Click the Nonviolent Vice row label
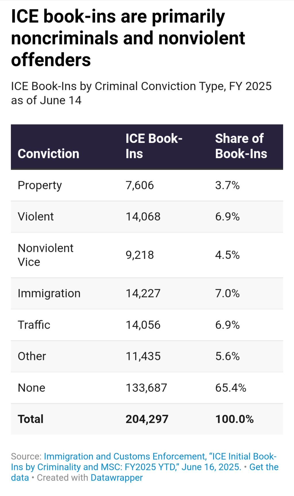Image resolution: width=294 pixels, height=496 pixels. pyautogui.click(x=45, y=255)
